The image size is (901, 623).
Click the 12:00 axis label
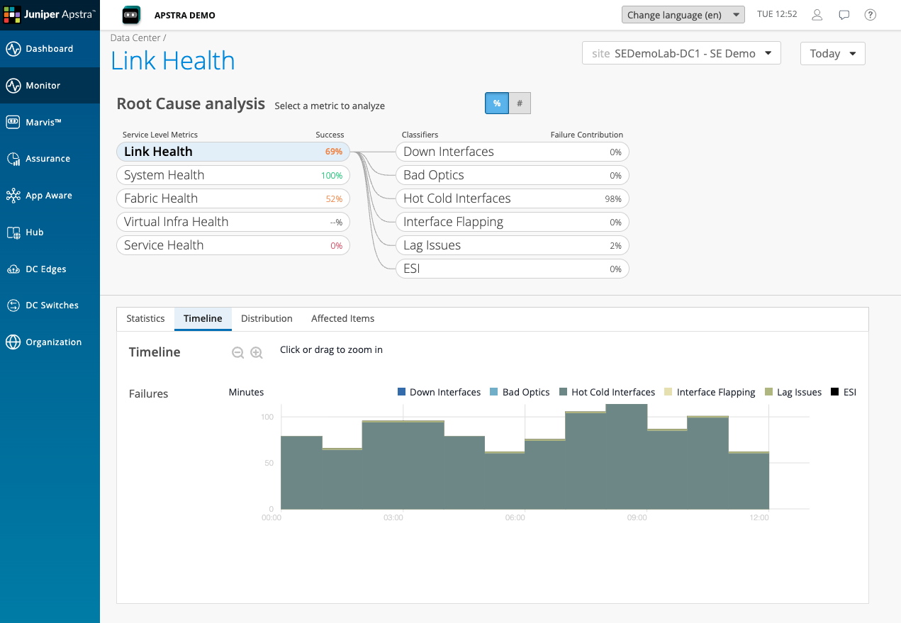click(759, 517)
